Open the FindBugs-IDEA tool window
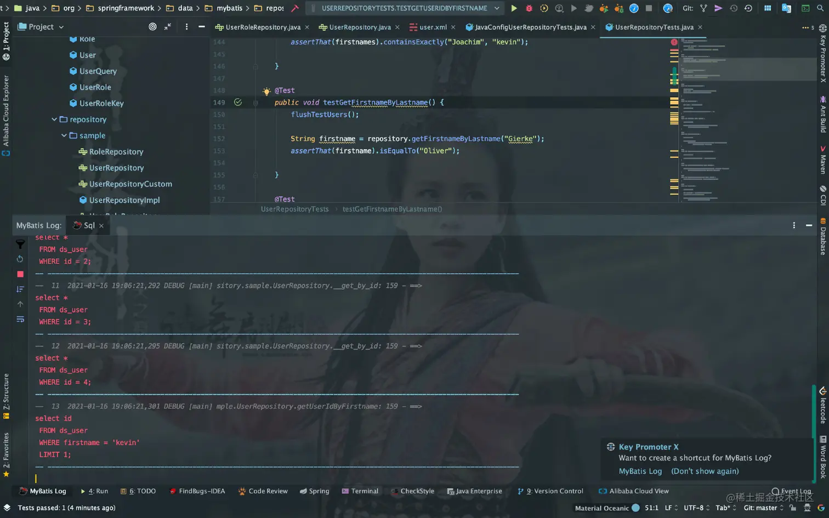829x518 pixels. [197, 491]
